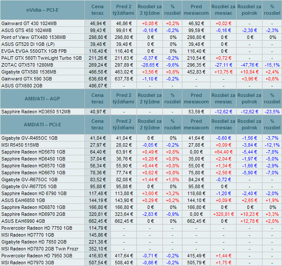The width and height of the screenshot is (282, 266).
Task: Click MSI R5450 515MB name
Action: (20, 145)
